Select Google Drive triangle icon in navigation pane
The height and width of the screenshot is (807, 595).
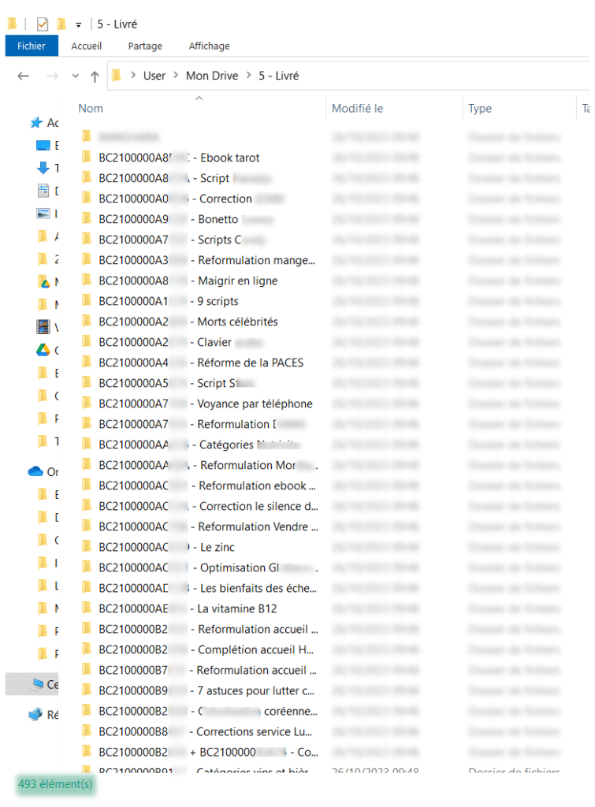point(43,350)
